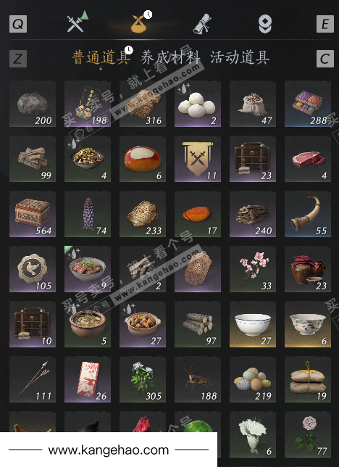
Task: Select the colored eggs item with 219
Action: tap(253, 379)
